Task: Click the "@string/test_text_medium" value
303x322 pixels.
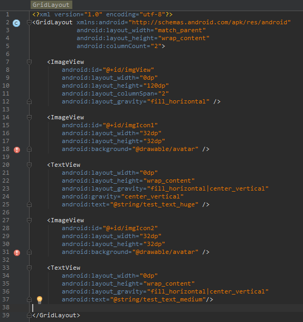Action: pos(158,299)
